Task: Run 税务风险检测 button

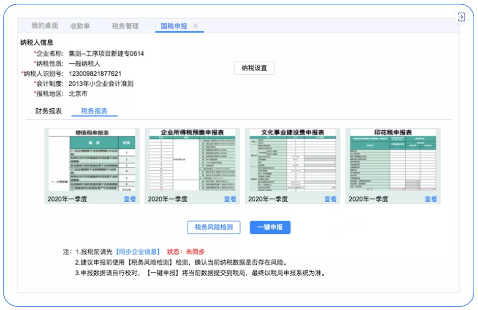Action: [213, 227]
